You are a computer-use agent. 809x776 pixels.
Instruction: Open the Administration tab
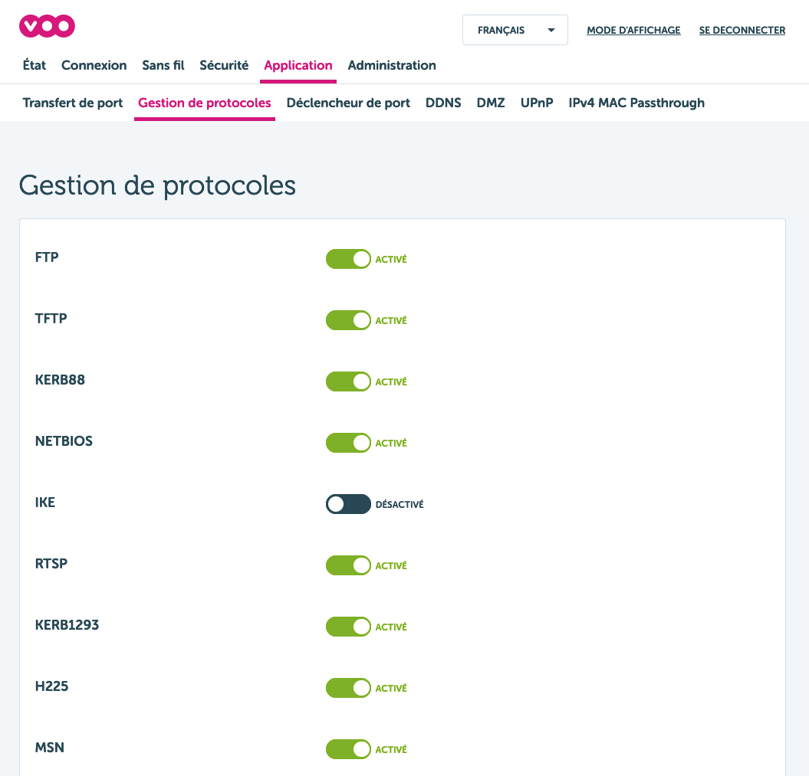(x=392, y=65)
